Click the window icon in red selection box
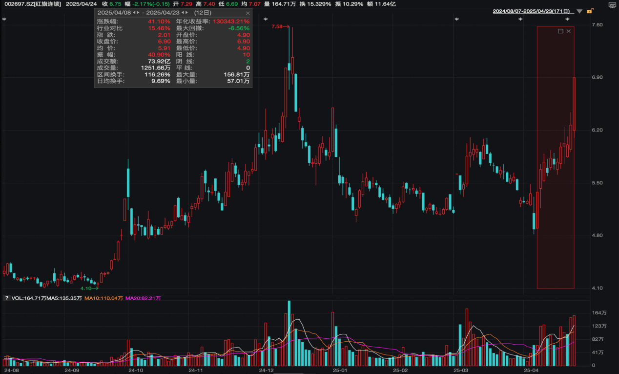 [560, 31]
